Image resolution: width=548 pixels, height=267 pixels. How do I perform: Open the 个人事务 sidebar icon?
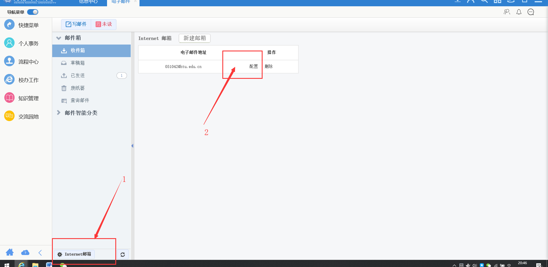[x=9, y=43]
